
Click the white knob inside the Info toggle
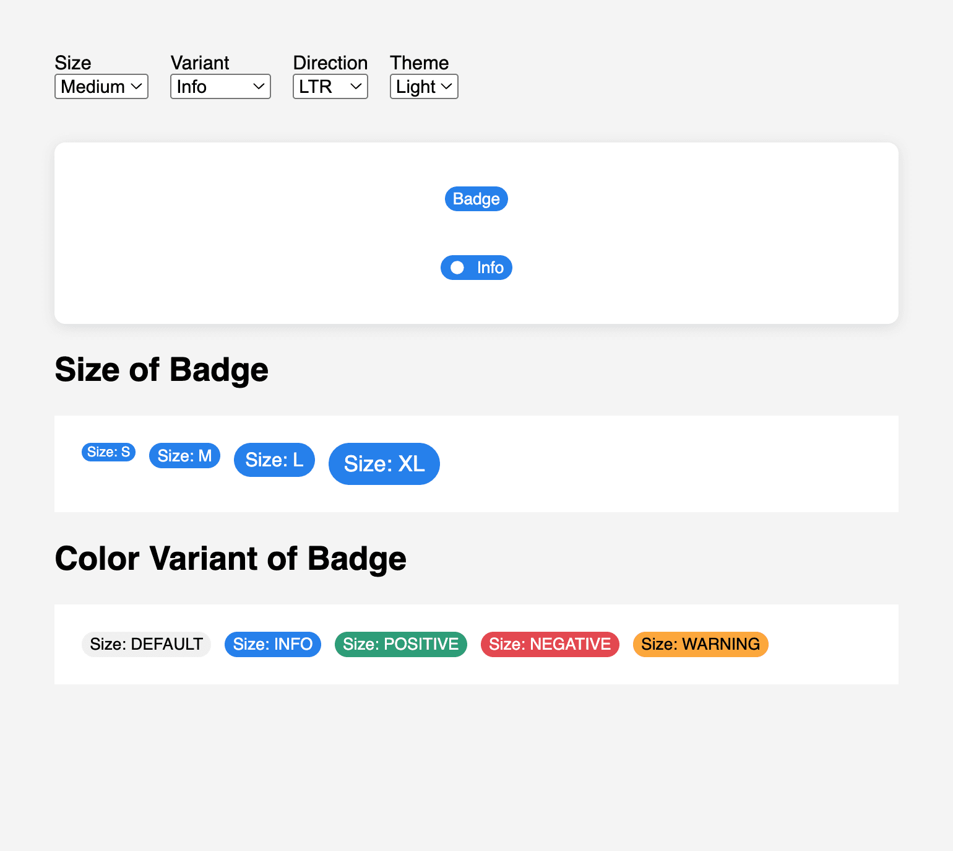tap(457, 268)
